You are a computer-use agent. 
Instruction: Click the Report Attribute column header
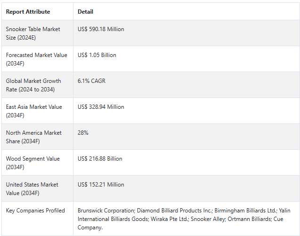(28, 12)
